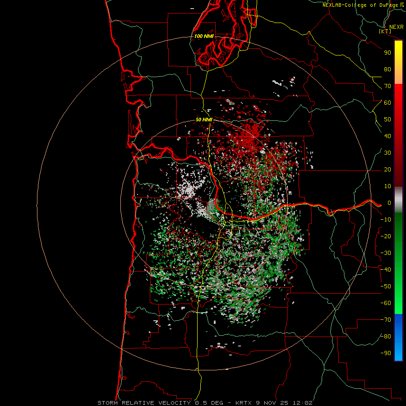This screenshot has height=406, width=406.
Task: Click the "12:02" timestamp in caption
Action: coord(302,403)
